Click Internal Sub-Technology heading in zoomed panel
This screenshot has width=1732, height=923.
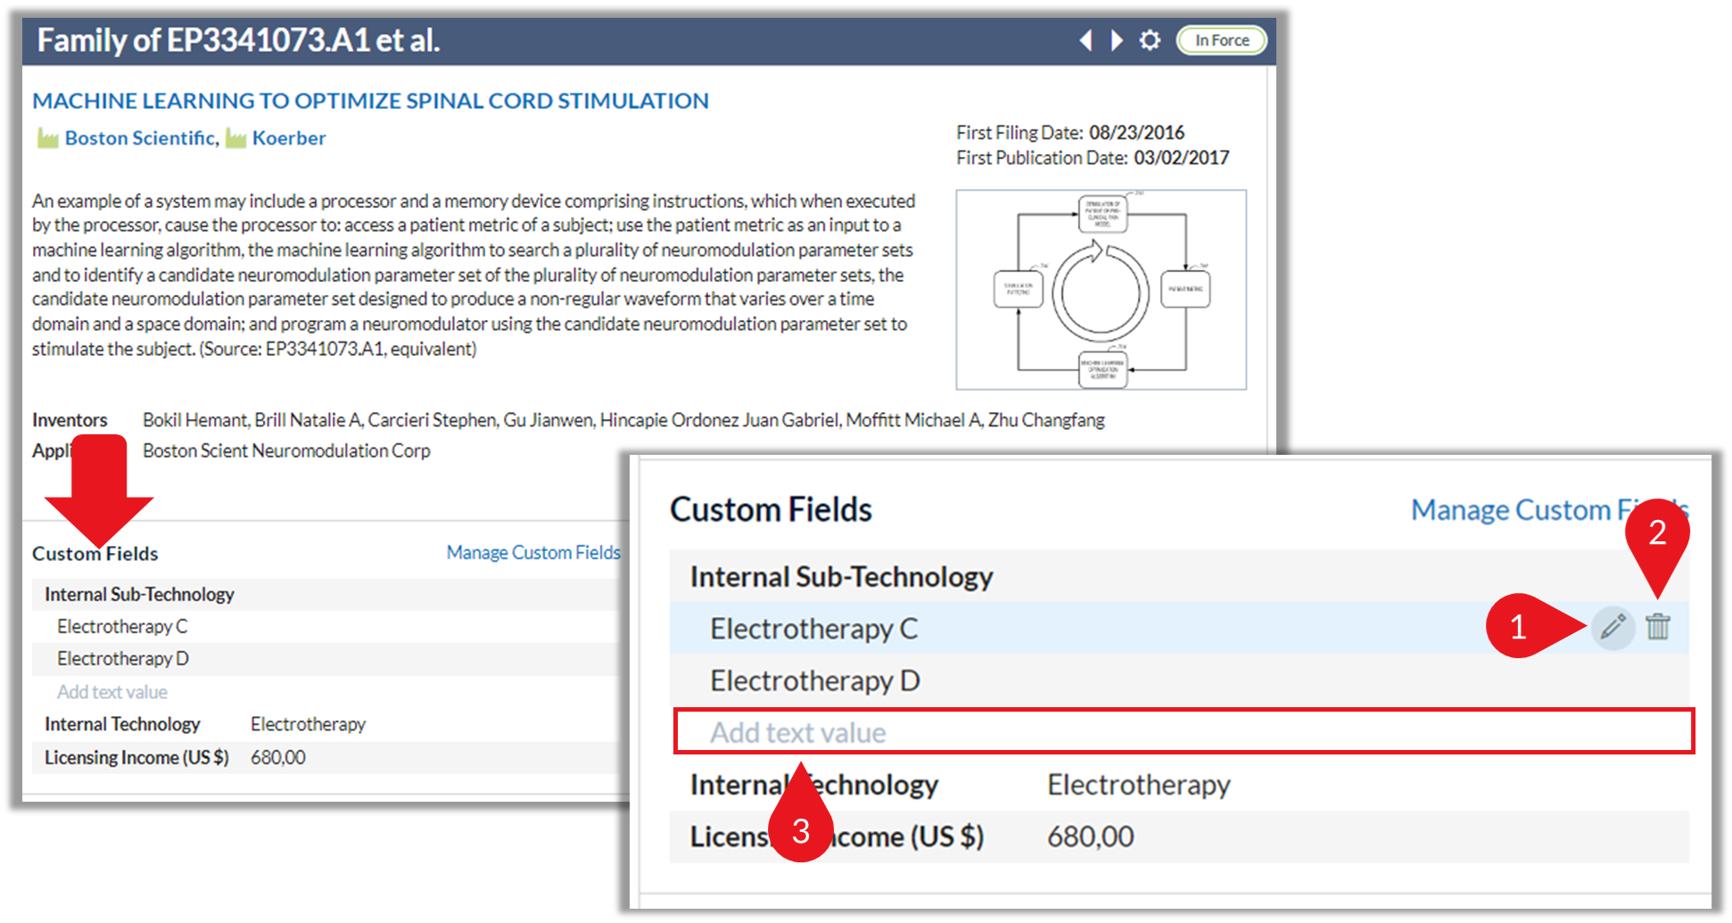(x=841, y=577)
